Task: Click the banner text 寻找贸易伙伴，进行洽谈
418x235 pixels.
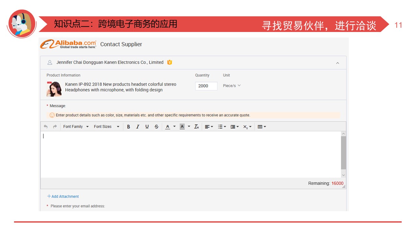Action: (319, 25)
